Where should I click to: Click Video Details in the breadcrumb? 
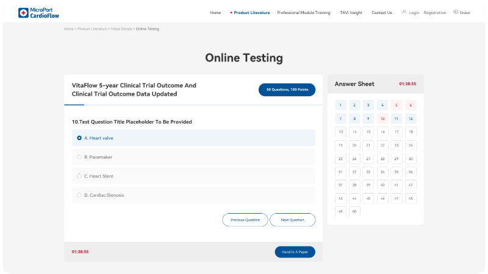tap(122, 29)
